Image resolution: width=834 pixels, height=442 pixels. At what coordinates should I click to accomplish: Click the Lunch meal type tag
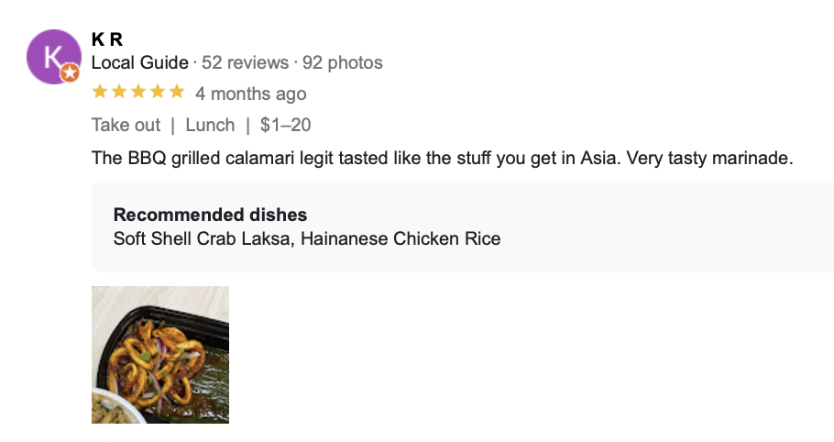tap(210, 125)
